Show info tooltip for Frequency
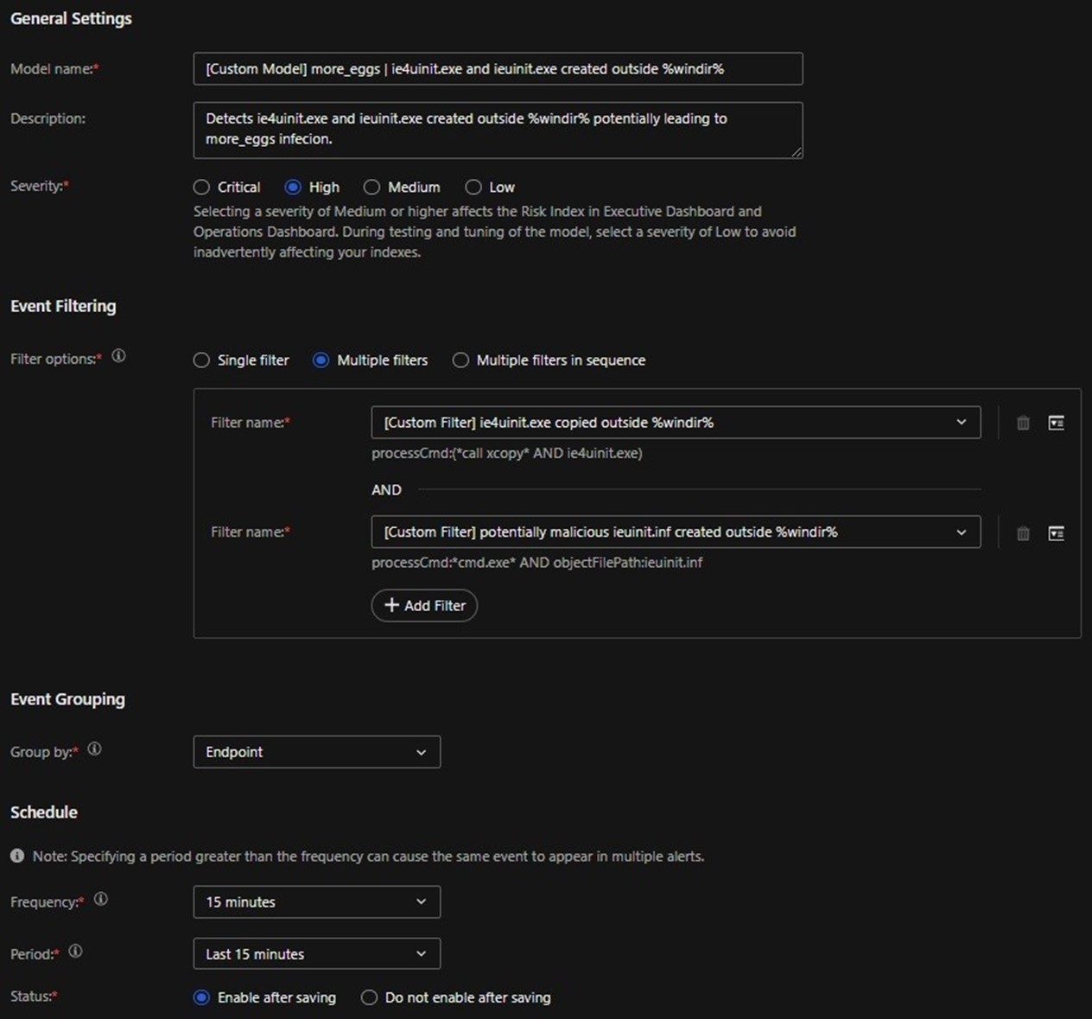1092x1019 pixels. tap(100, 899)
